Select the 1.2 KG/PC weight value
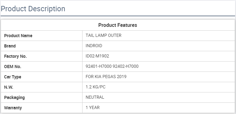This screenshot has width=236, height=114. (96, 87)
